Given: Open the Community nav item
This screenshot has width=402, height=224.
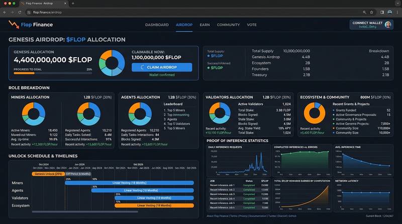Looking at the screenshot, I should tap(228, 25).
